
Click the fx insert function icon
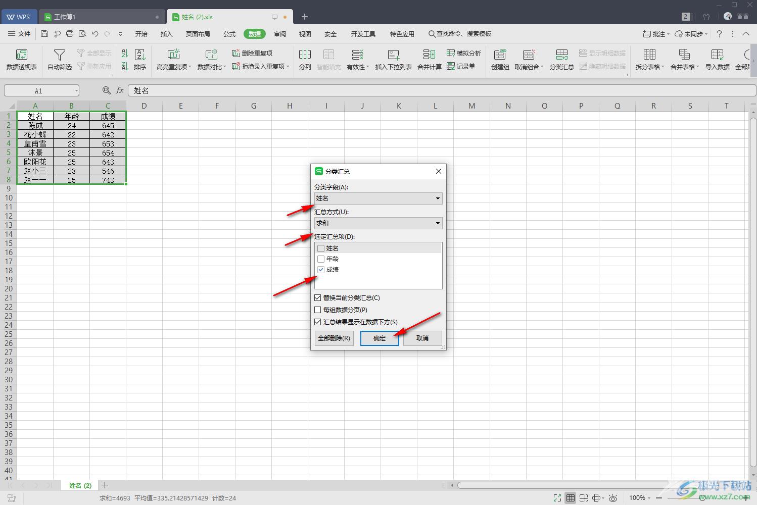click(120, 90)
